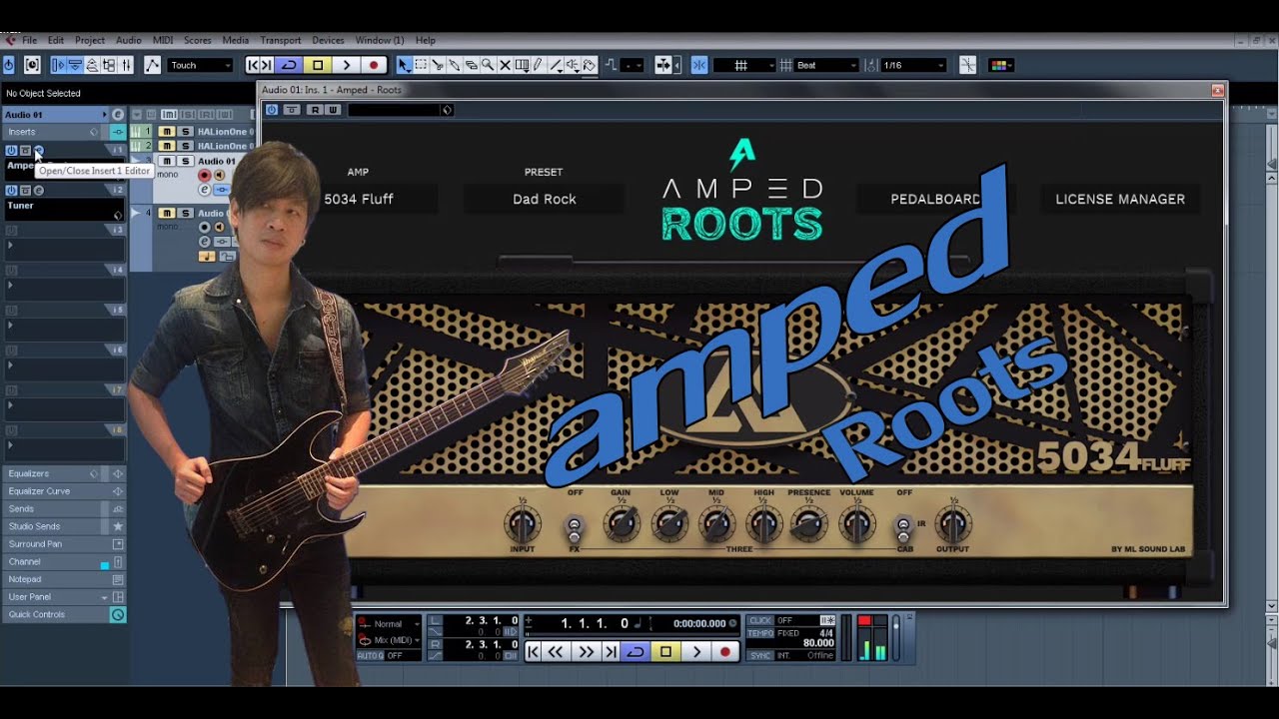The image size is (1279, 719).
Task: Record-enable the Audio 01 track
Action: coord(204,175)
